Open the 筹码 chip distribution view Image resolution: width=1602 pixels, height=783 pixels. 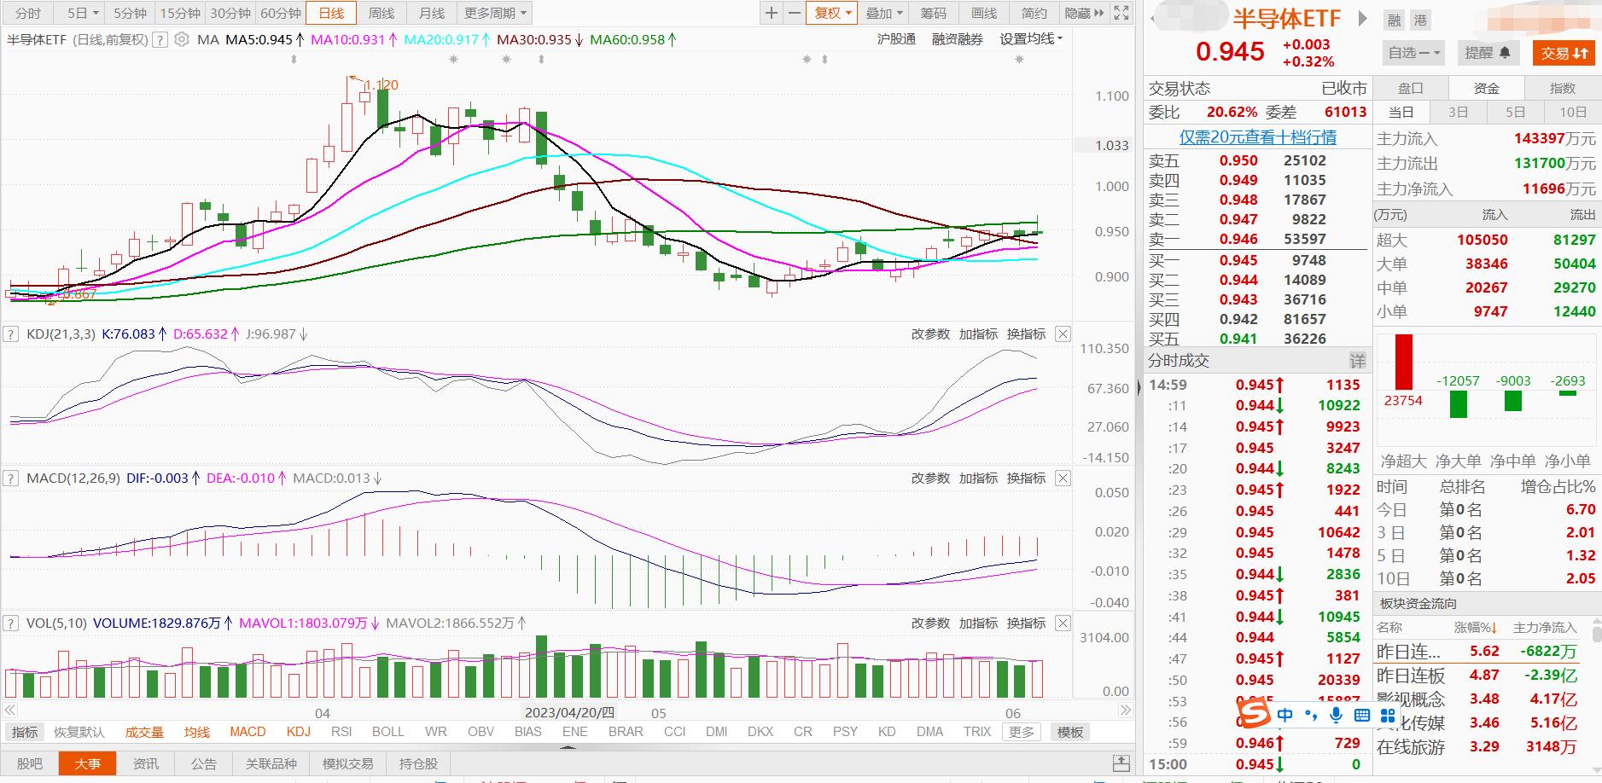(934, 13)
